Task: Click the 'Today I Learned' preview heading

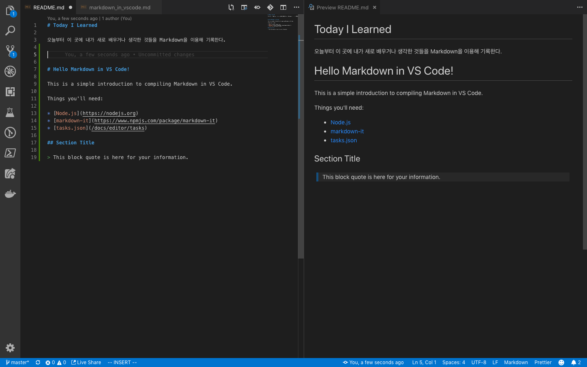Action: (x=353, y=29)
